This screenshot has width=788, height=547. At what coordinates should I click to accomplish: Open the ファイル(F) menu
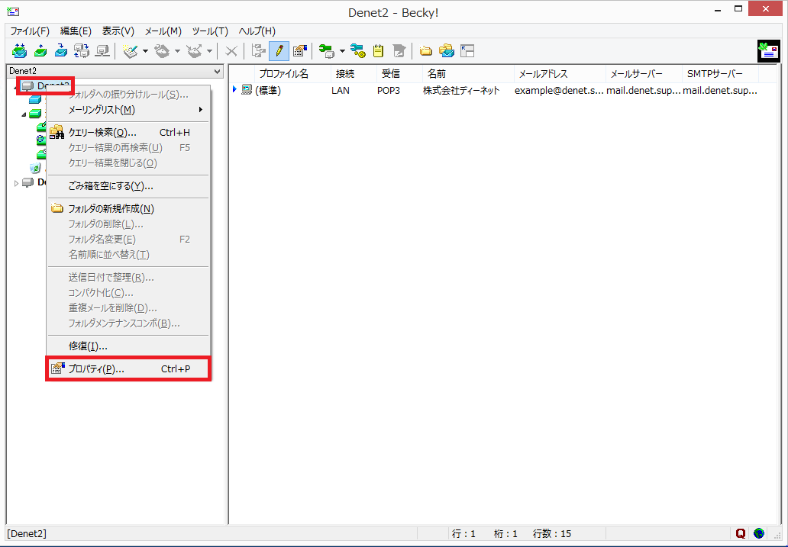point(30,31)
